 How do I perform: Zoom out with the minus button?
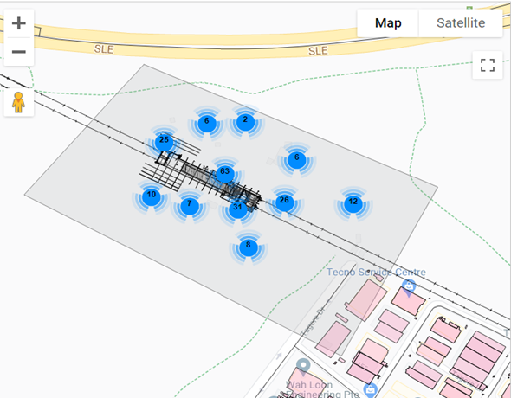point(18,51)
